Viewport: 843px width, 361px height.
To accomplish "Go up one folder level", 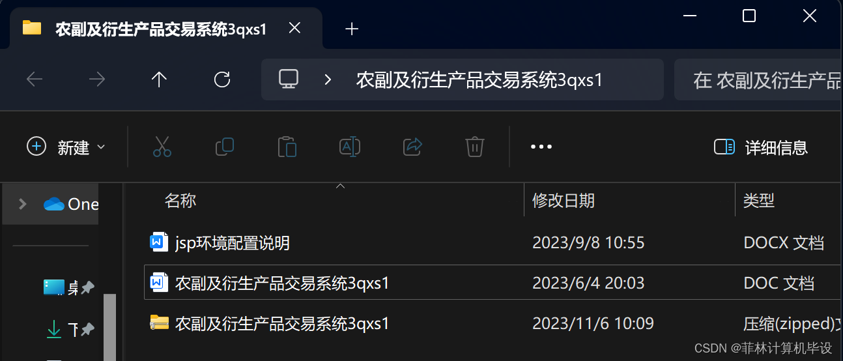I will [159, 79].
